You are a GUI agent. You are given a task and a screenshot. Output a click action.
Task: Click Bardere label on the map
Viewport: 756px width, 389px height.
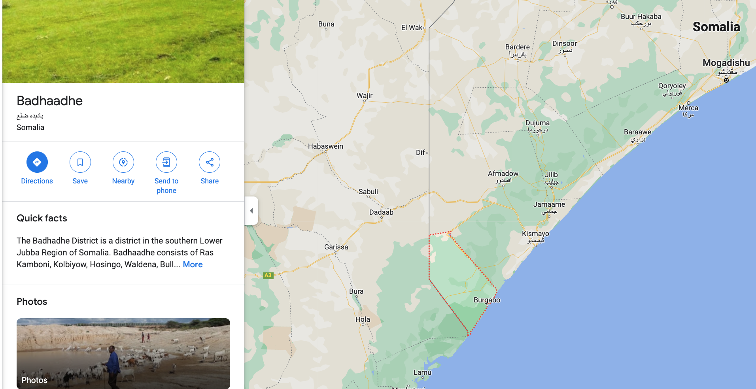click(518, 47)
